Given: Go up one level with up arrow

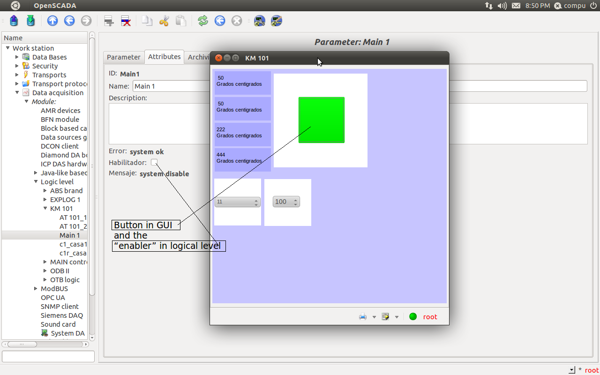Looking at the screenshot, I should 52,21.
